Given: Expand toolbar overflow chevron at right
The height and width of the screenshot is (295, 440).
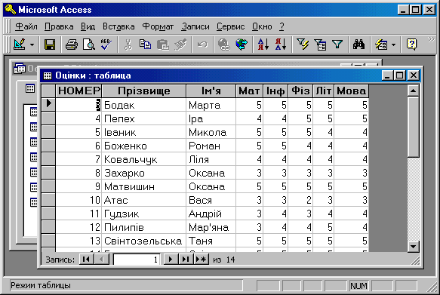Looking at the screenshot, I should pos(431,39).
